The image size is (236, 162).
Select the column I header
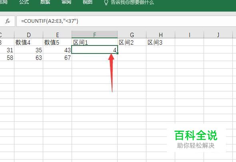click(189, 35)
